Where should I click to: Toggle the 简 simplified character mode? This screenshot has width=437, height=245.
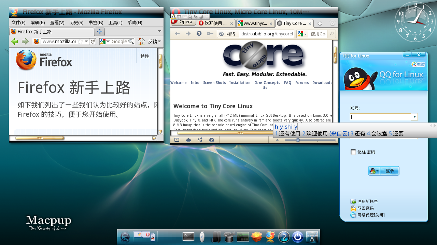click(190, 16)
